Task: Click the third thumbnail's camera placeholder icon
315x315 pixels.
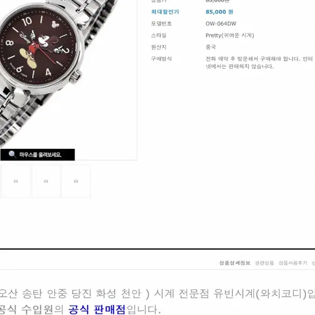Action: coord(76,181)
